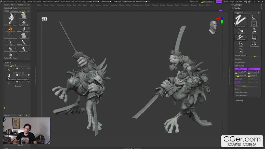Click the XYZ axis orientation indicator

point(220,20)
